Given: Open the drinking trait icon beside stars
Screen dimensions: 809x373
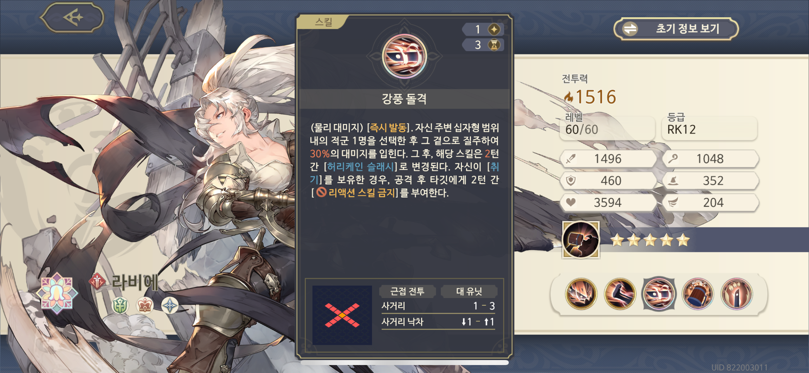Looking at the screenshot, I should (581, 240).
